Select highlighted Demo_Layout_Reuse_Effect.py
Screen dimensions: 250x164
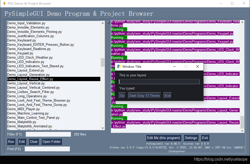[54, 79]
